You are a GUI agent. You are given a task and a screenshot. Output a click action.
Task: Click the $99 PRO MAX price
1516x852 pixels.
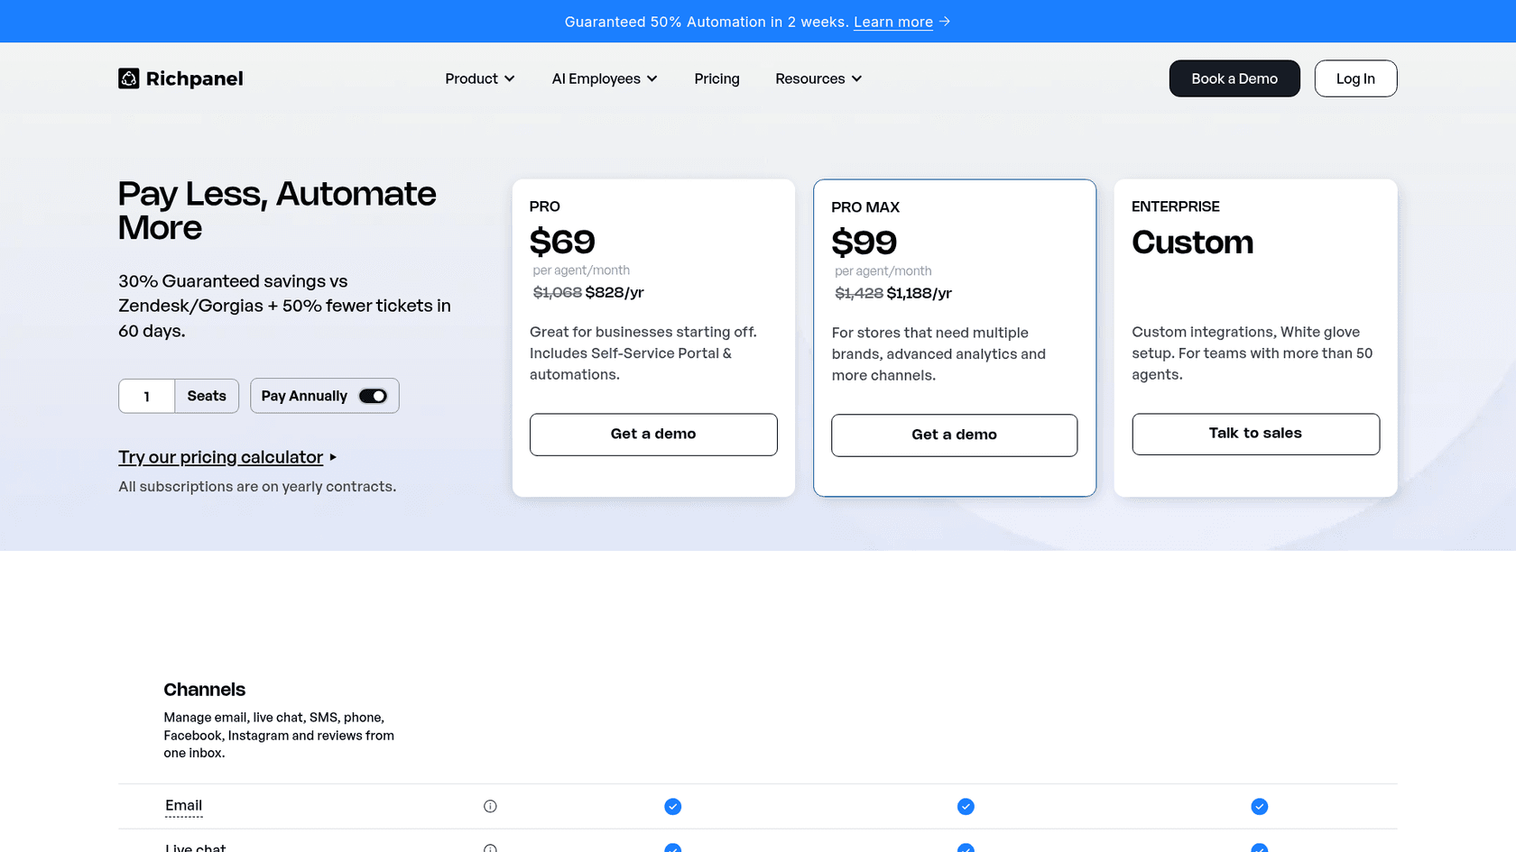(864, 243)
